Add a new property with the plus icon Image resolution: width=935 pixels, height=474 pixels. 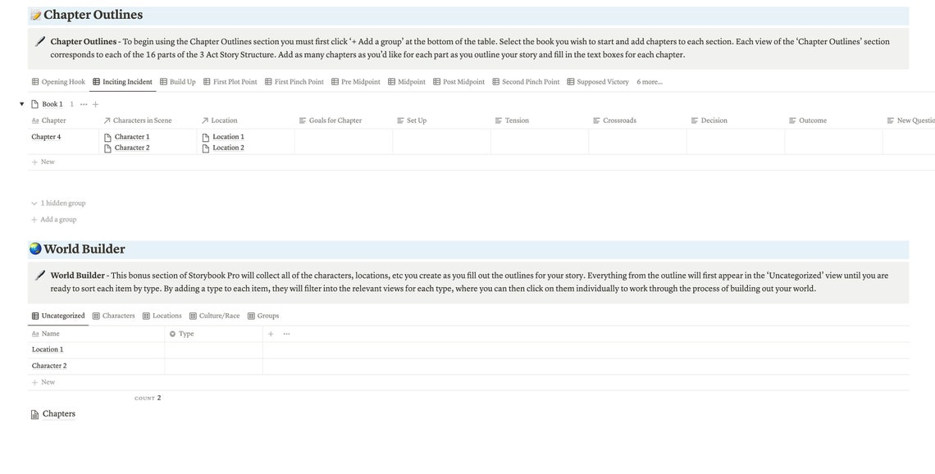click(x=269, y=331)
